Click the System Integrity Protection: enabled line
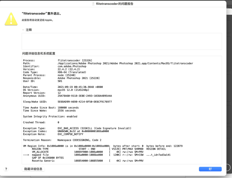 50,117
